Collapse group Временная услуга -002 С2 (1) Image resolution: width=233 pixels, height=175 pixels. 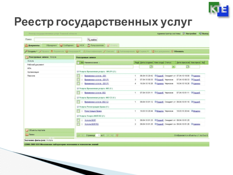tap(78, 98)
